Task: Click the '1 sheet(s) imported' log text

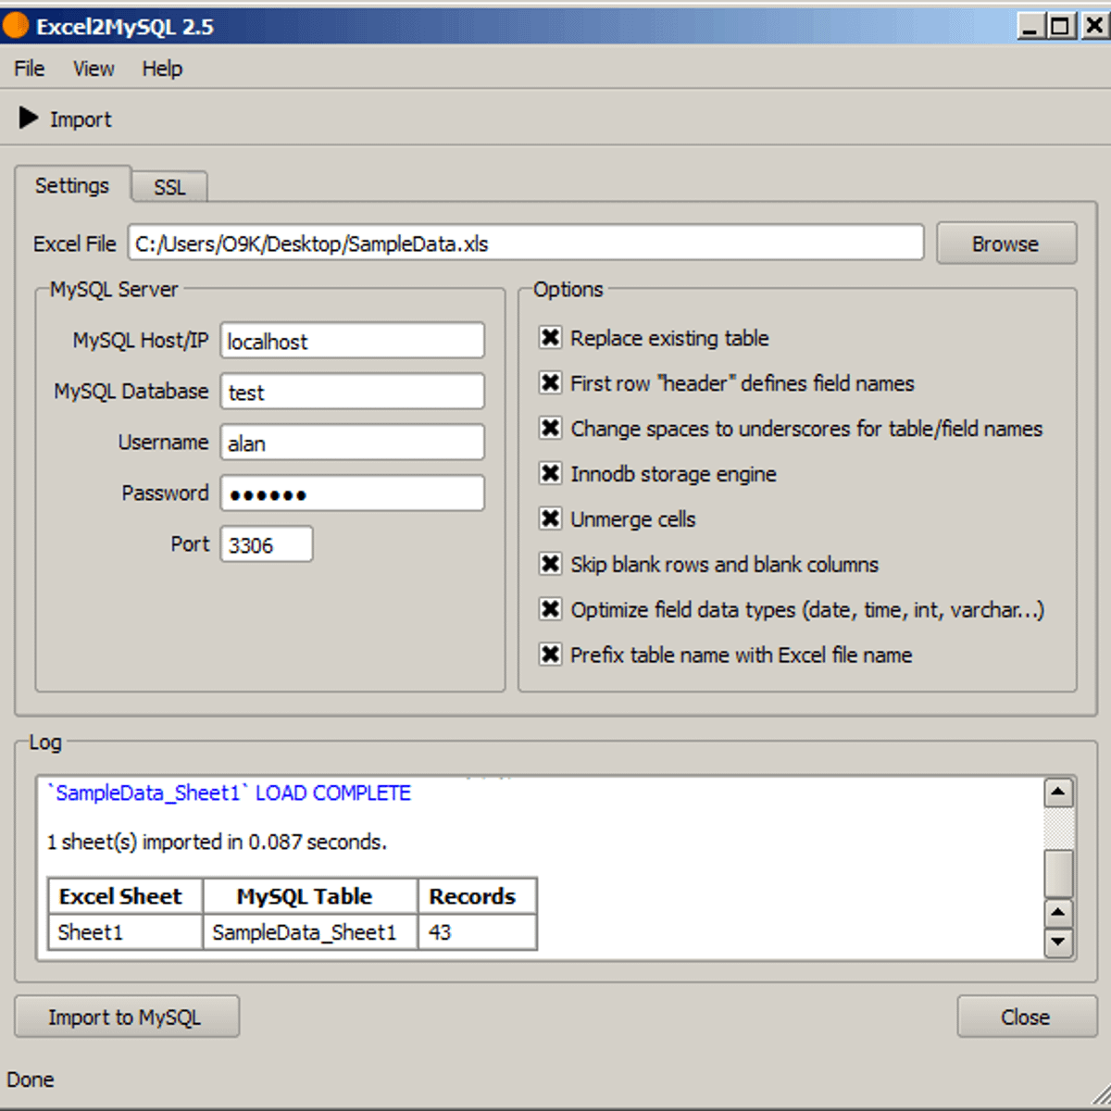Action: point(217,843)
